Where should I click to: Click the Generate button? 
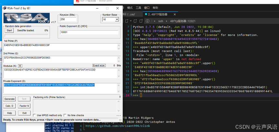9,99
